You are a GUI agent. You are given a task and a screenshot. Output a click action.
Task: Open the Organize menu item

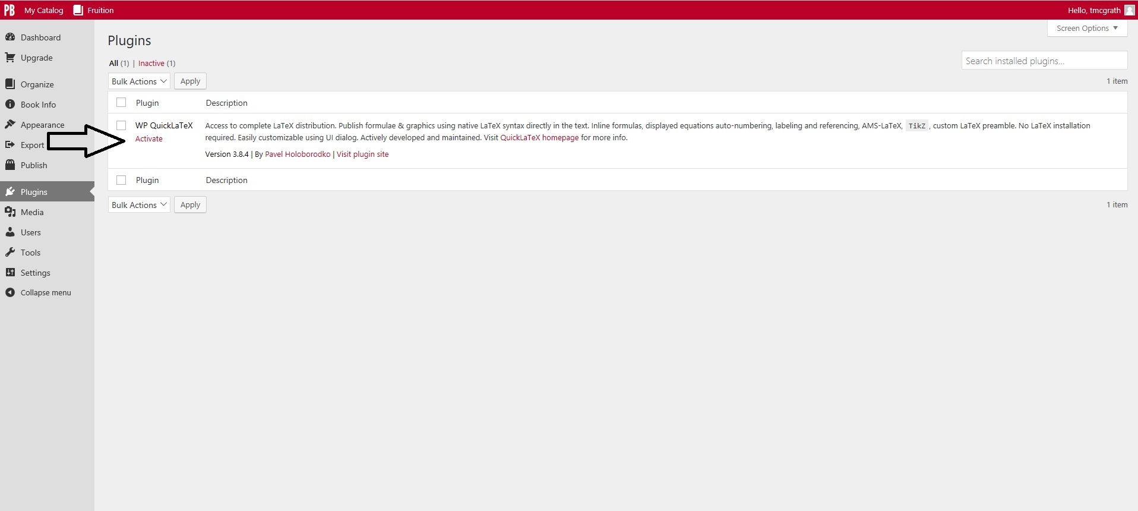pyautogui.click(x=37, y=84)
